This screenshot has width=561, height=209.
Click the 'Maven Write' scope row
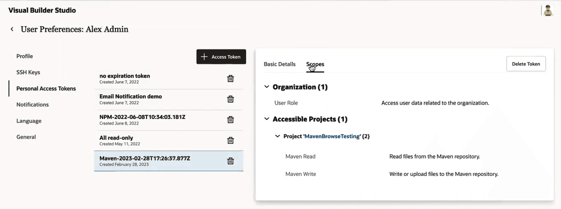click(x=301, y=174)
